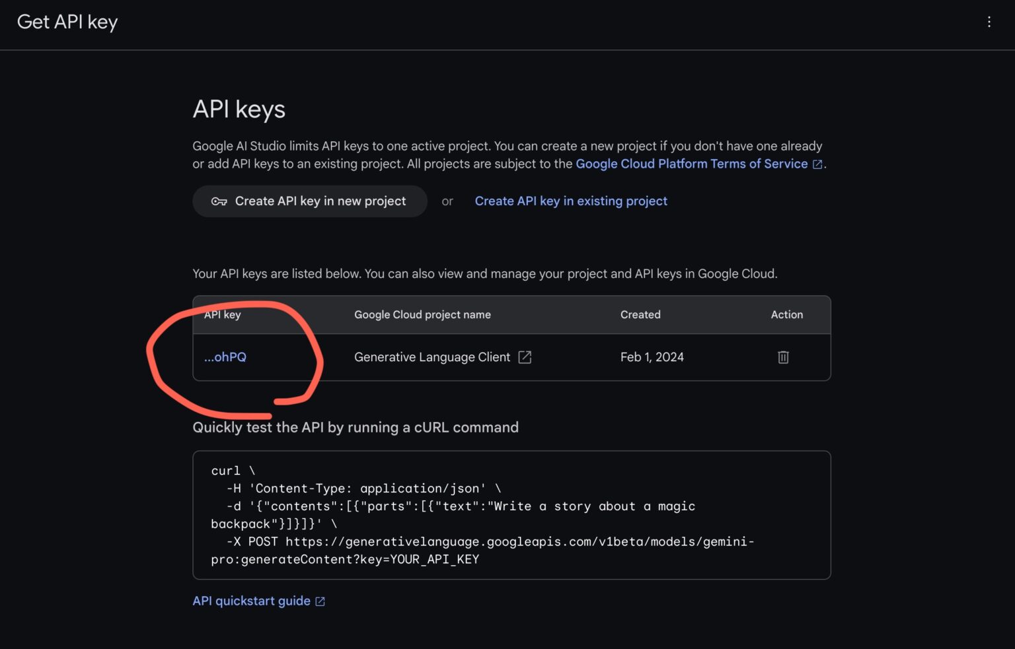The height and width of the screenshot is (649, 1015).
Task: Open the three-dot overflow menu
Action: 989,22
